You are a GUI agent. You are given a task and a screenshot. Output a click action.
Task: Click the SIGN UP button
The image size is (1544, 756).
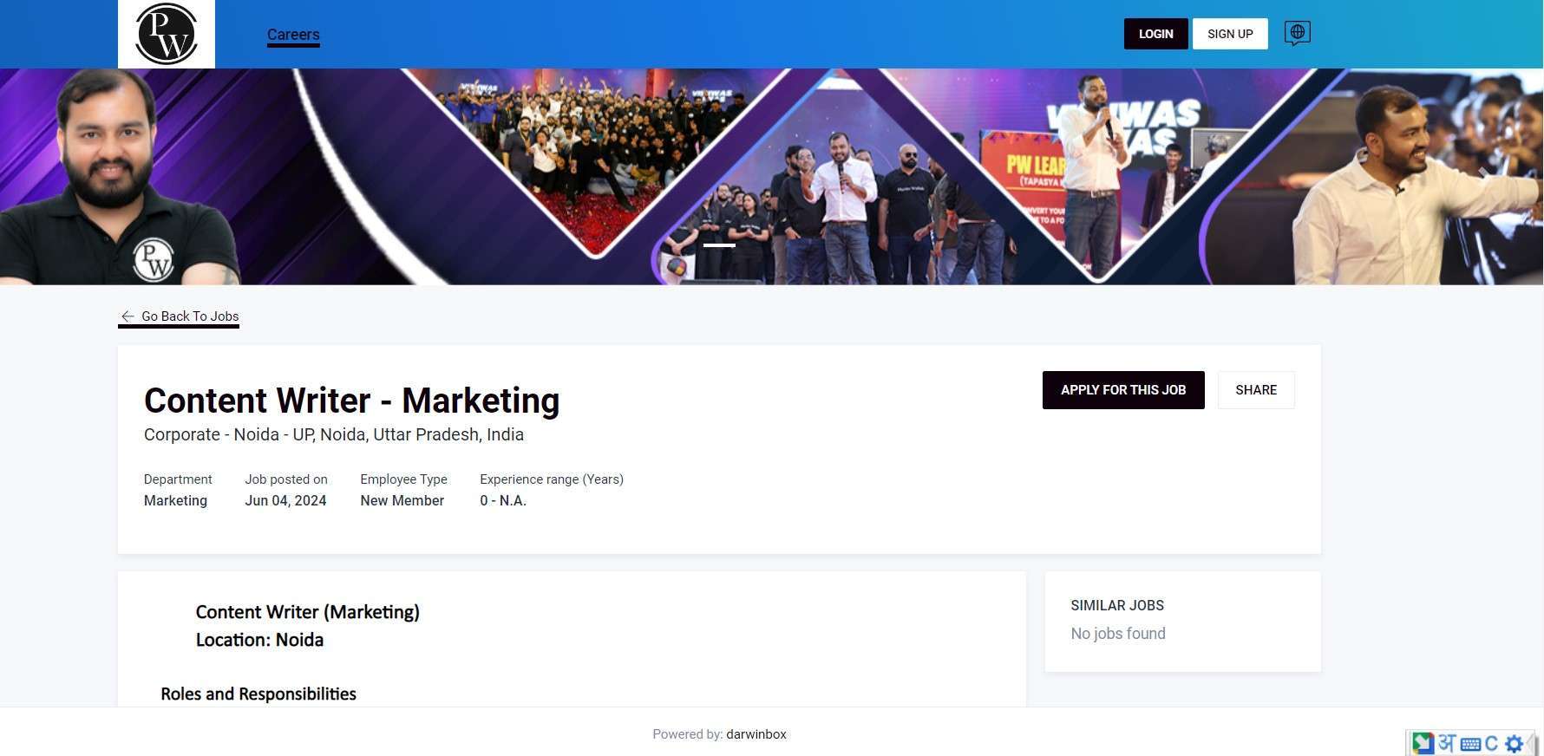pyautogui.click(x=1230, y=34)
